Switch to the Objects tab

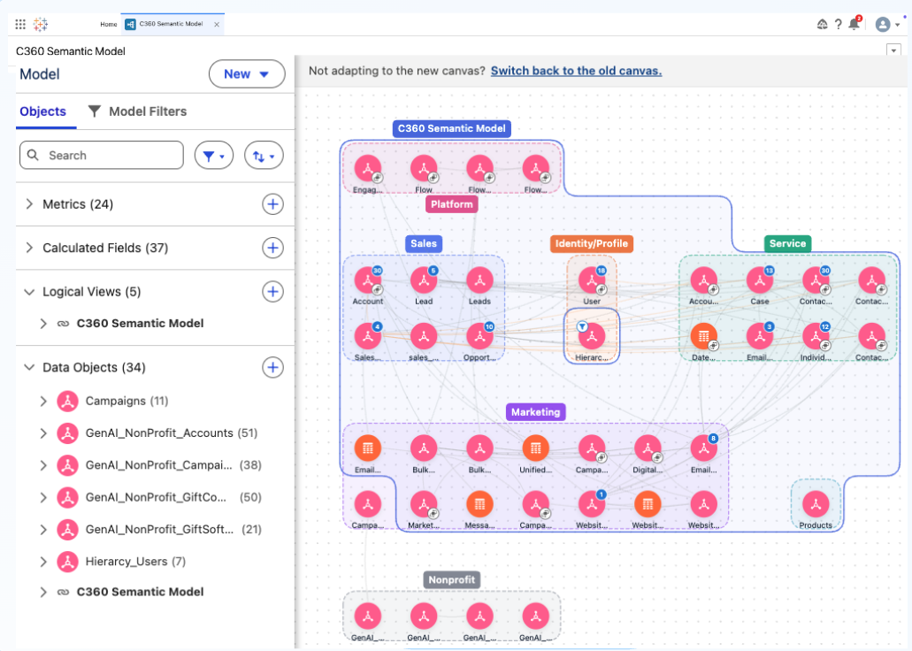(x=43, y=111)
